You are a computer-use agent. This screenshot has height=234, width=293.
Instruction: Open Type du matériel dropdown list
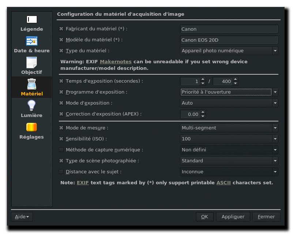click(229, 51)
